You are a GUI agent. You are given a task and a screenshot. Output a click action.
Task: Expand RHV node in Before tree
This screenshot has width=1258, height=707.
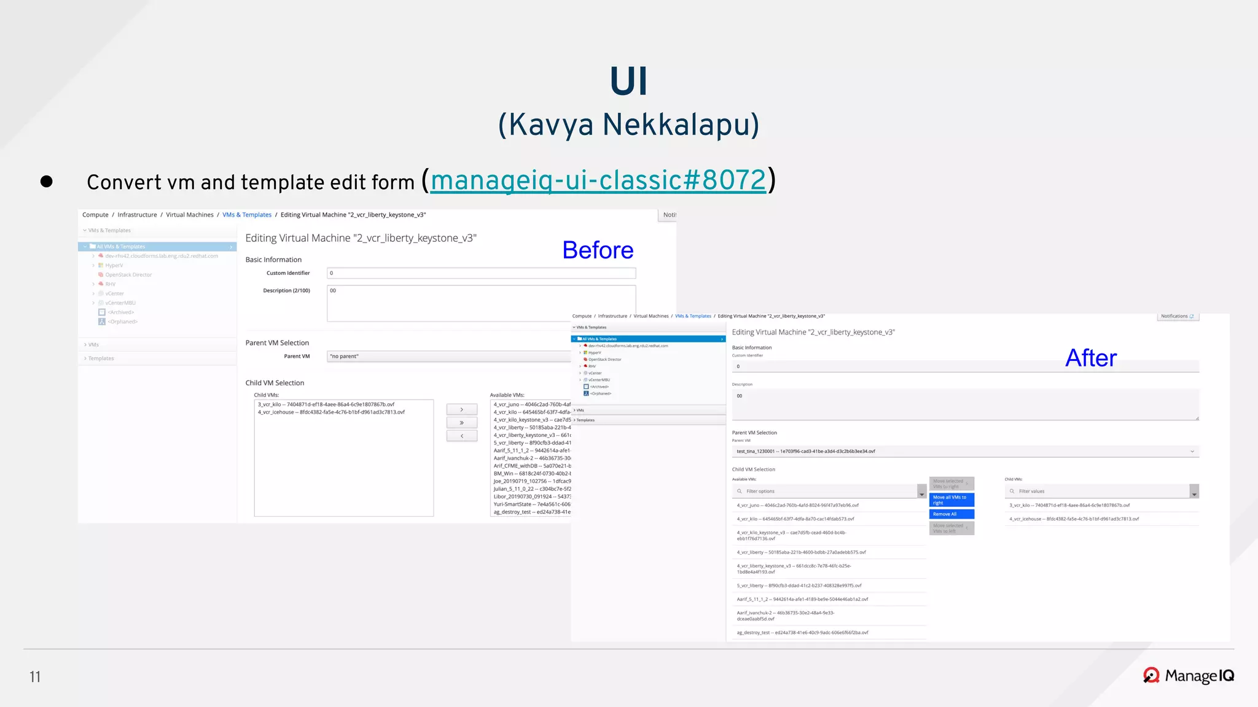tap(93, 284)
